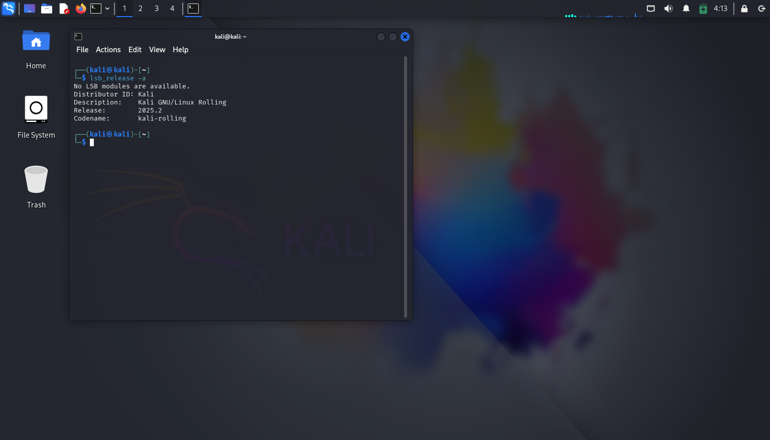
Task: Close the terminal window
Action: (405, 37)
